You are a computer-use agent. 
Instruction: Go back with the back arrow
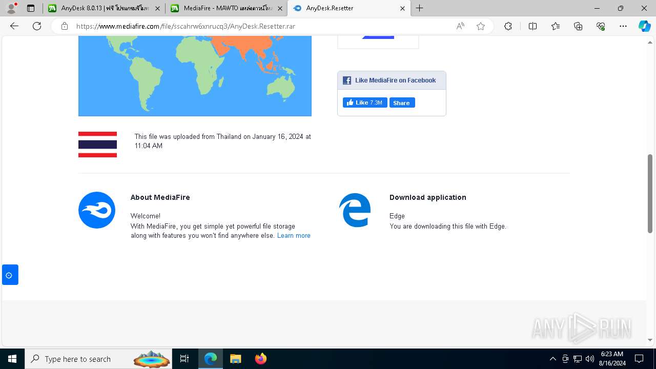click(14, 26)
